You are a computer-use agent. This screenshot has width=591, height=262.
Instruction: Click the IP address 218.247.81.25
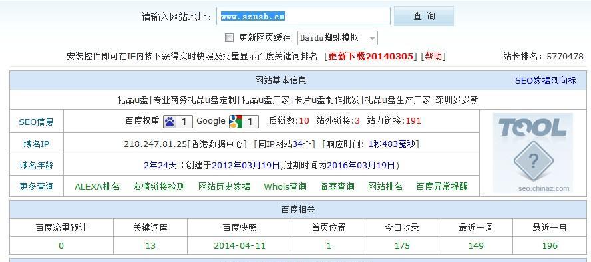155,144
